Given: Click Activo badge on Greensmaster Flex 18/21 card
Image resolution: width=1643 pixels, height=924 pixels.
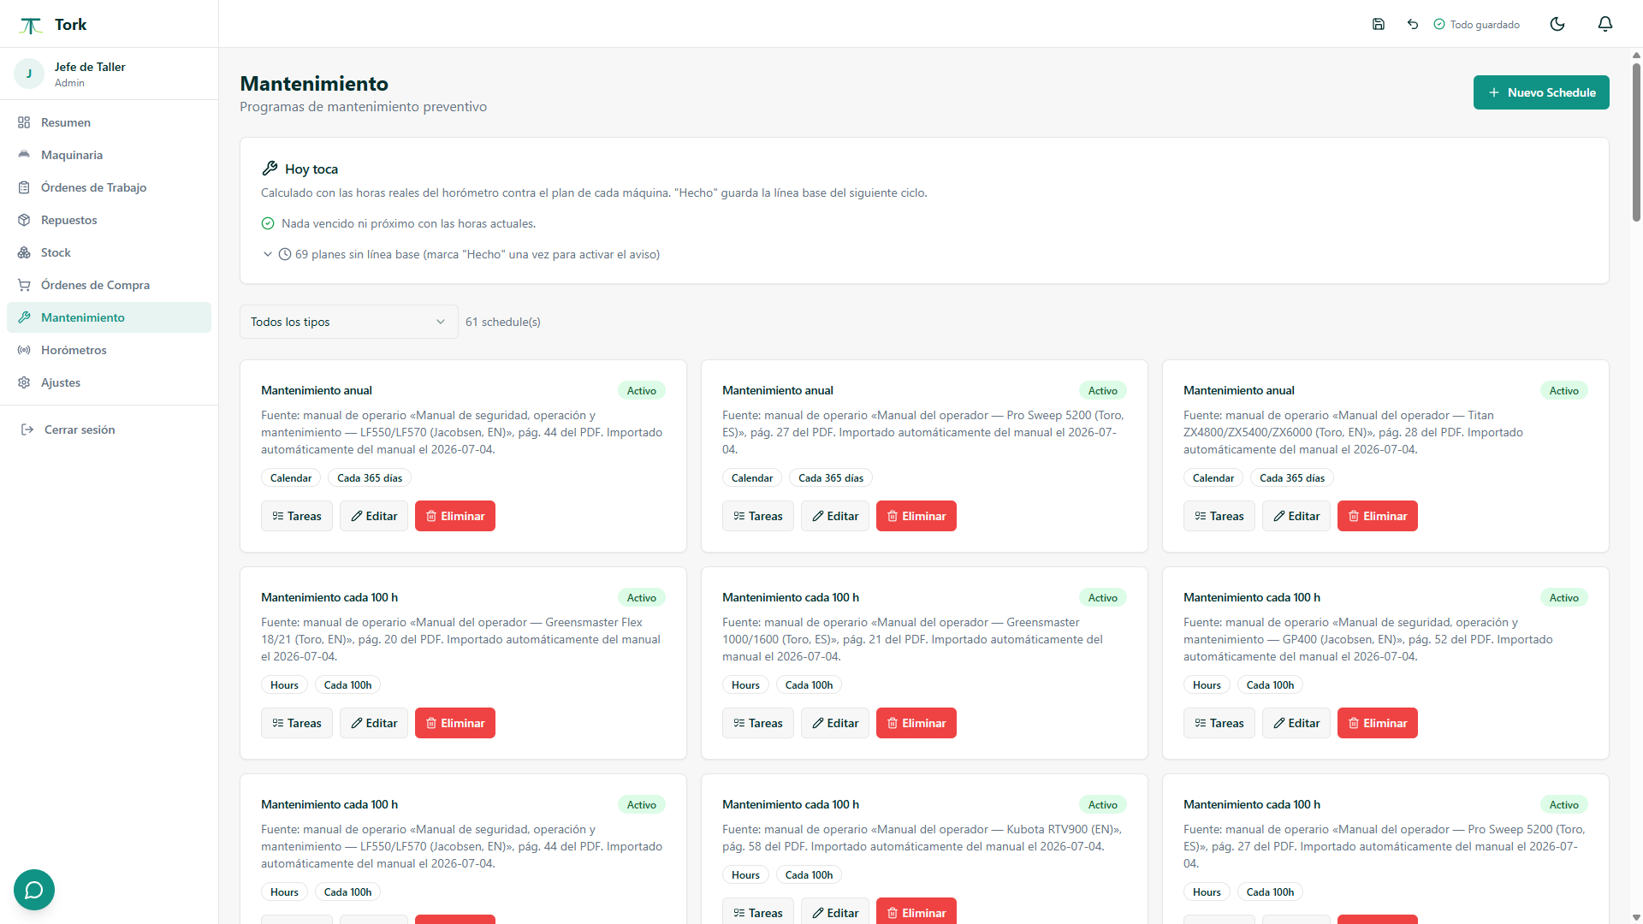Looking at the screenshot, I should 642,597.
